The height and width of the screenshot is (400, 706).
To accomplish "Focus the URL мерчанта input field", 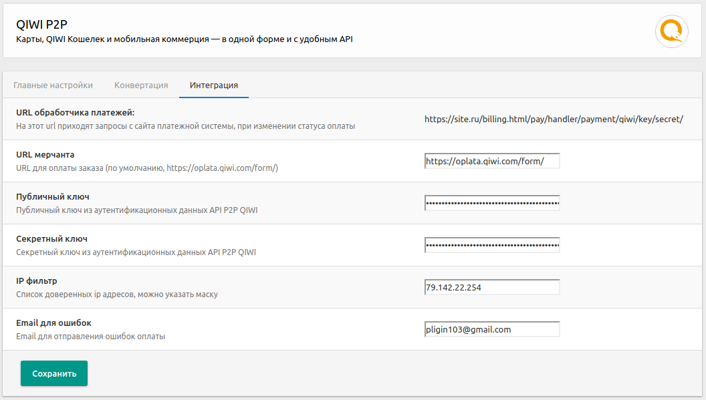I will tap(492, 161).
